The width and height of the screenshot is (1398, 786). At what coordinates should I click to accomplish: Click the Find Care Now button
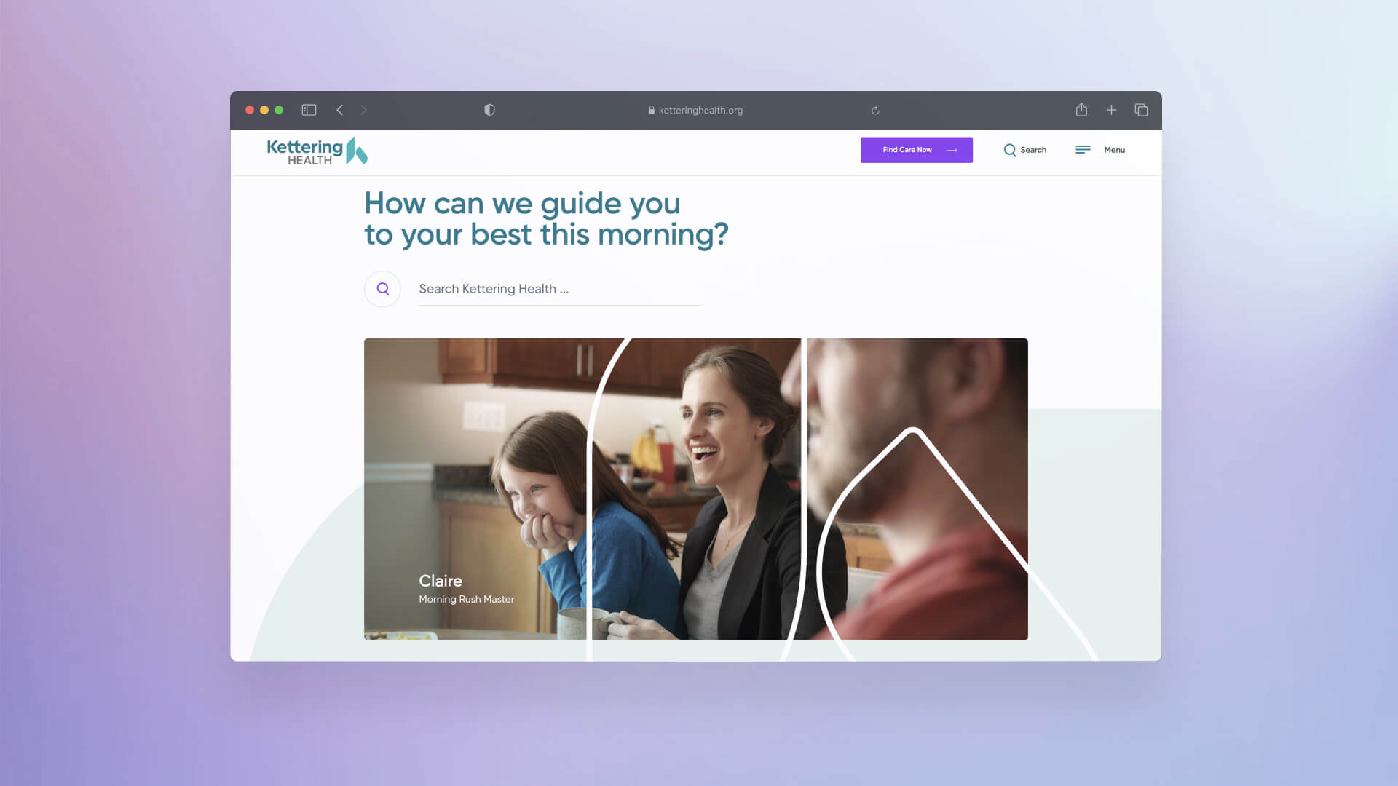coord(916,150)
